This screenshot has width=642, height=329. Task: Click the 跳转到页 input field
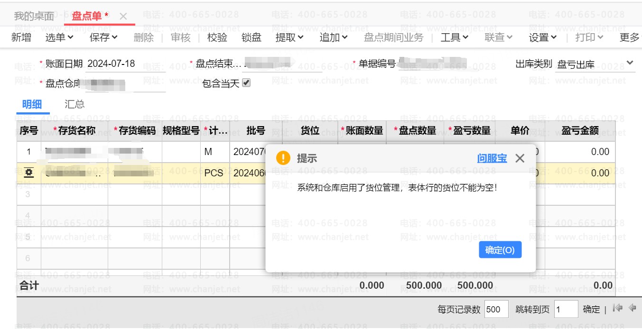pos(566,309)
